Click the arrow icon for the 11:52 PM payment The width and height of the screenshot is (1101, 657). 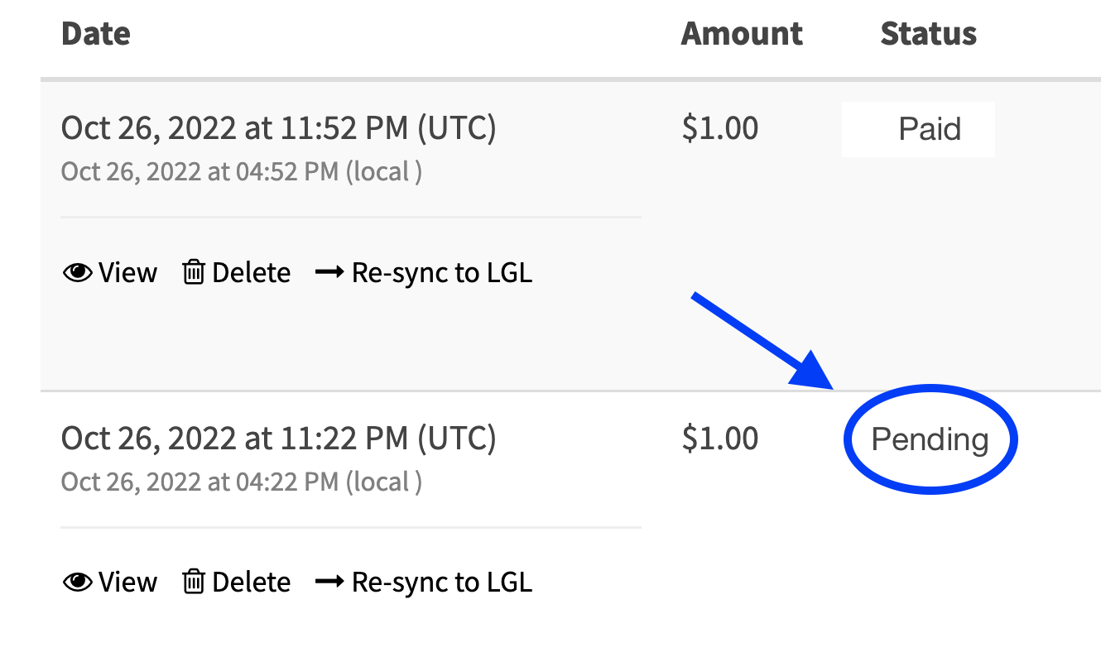click(329, 273)
